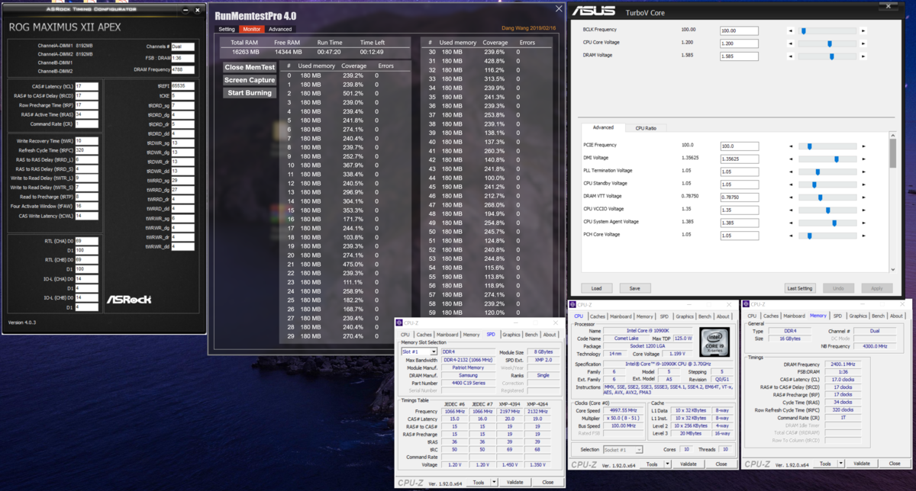Click the PCIE Frequency increase arrow
Viewport: 916px width, 491px height.
coord(863,146)
